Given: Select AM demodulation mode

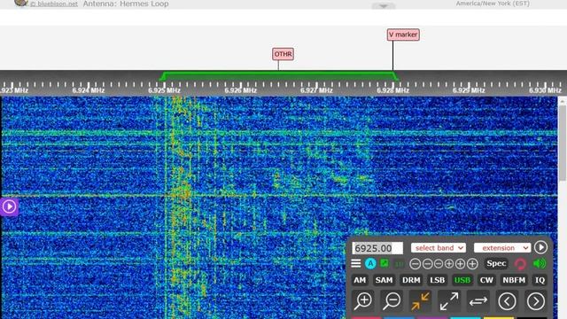Looking at the screenshot, I should click(360, 280).
